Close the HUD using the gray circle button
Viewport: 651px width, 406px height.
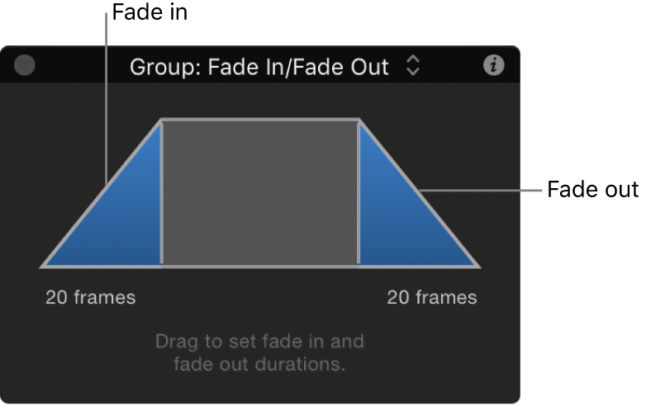click(x=26, y=66)
